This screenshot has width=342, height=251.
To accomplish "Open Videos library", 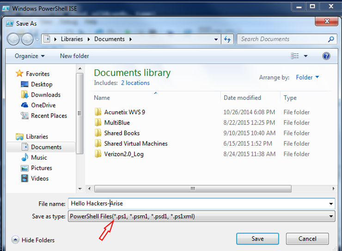I will (40, 178).
